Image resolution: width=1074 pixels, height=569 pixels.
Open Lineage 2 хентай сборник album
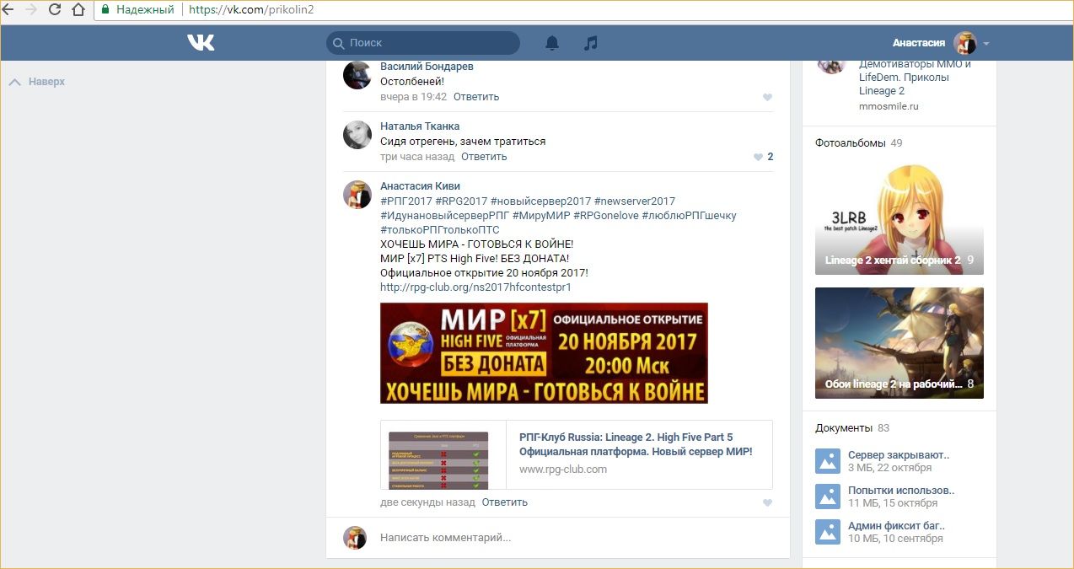(899, 219)
